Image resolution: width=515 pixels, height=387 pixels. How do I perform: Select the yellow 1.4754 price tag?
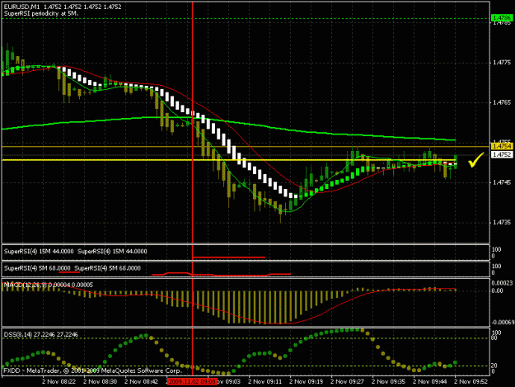pos(502,146)
